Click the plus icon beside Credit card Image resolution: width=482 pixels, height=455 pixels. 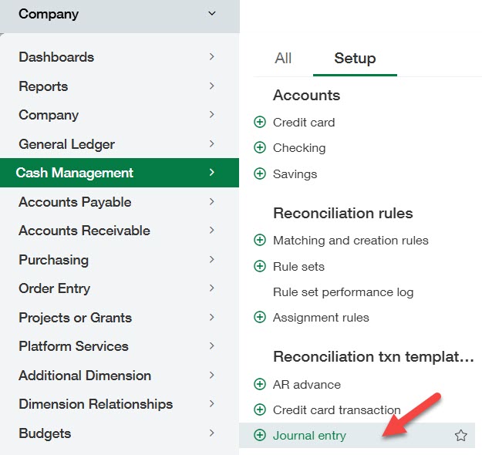pyautogui.click(x=259, y=123)
